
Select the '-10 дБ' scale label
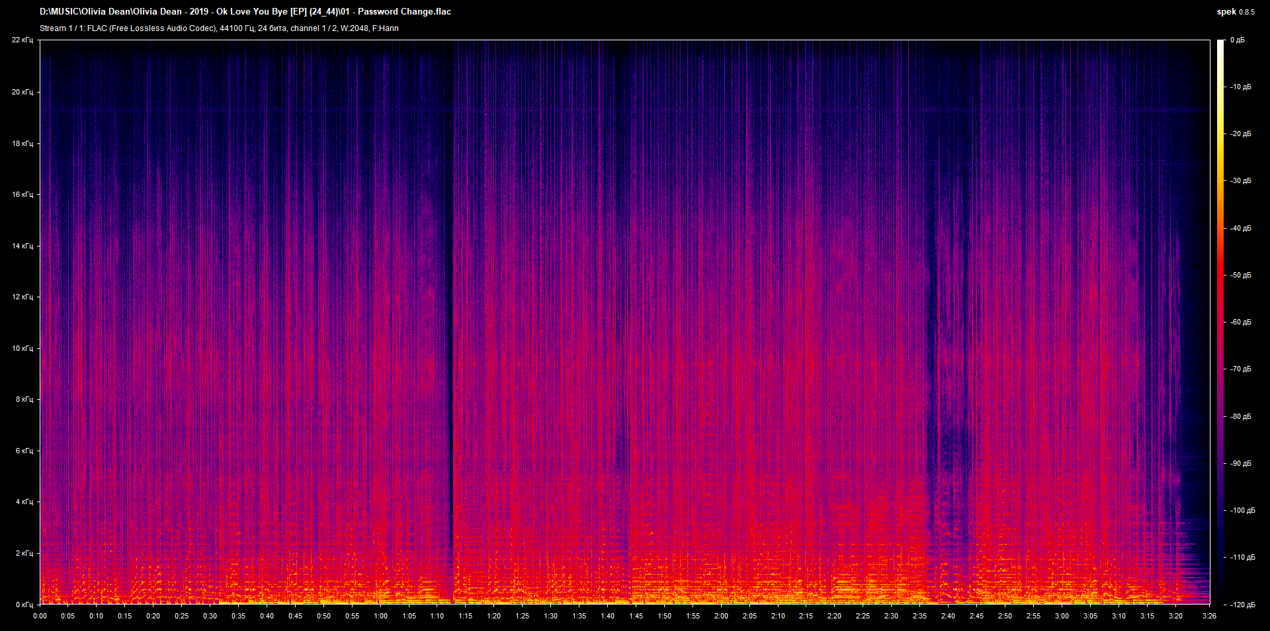pyautogui.click(x=1240, y=87)
